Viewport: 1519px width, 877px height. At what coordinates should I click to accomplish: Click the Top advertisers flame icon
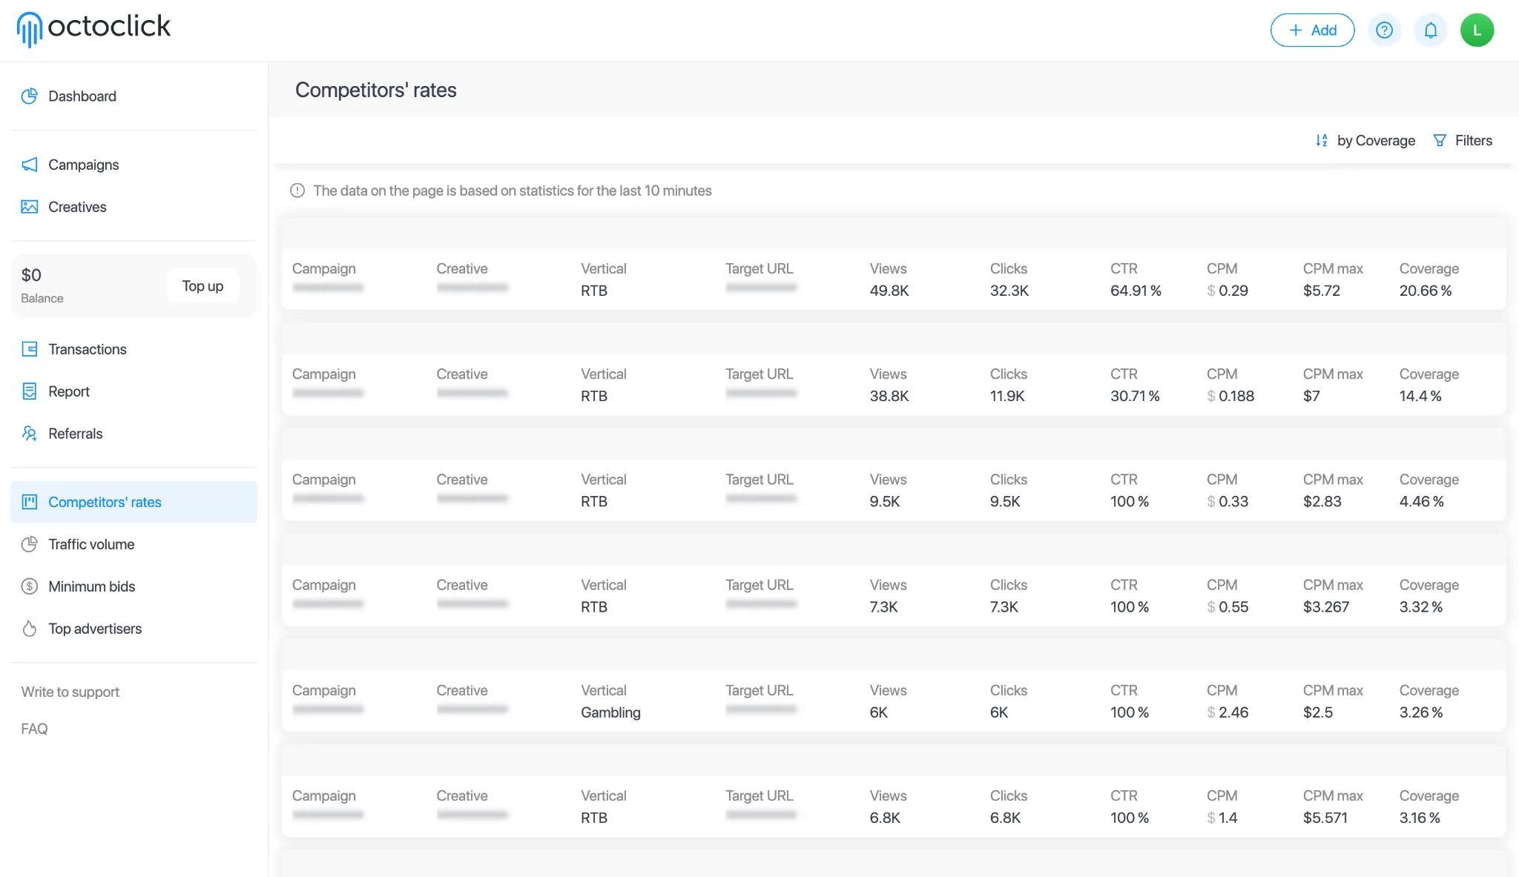point(30,629)
